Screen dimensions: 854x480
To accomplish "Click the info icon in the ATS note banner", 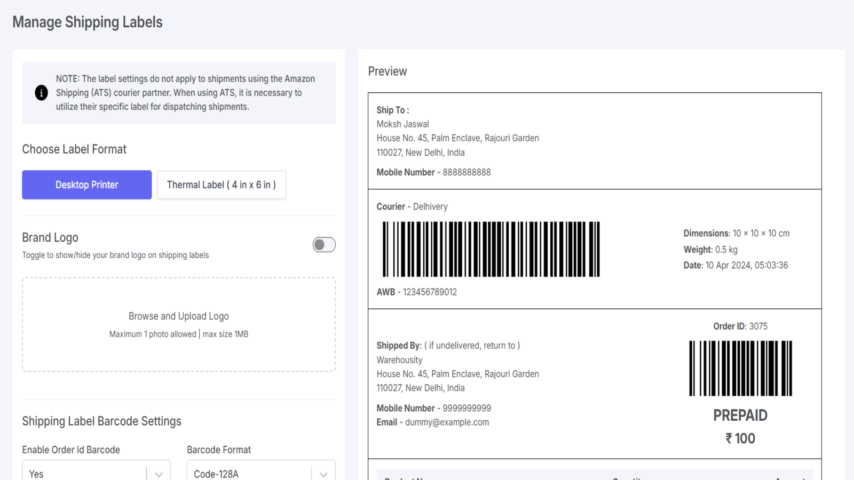I will pyautogui.click(x=41, y=92).
